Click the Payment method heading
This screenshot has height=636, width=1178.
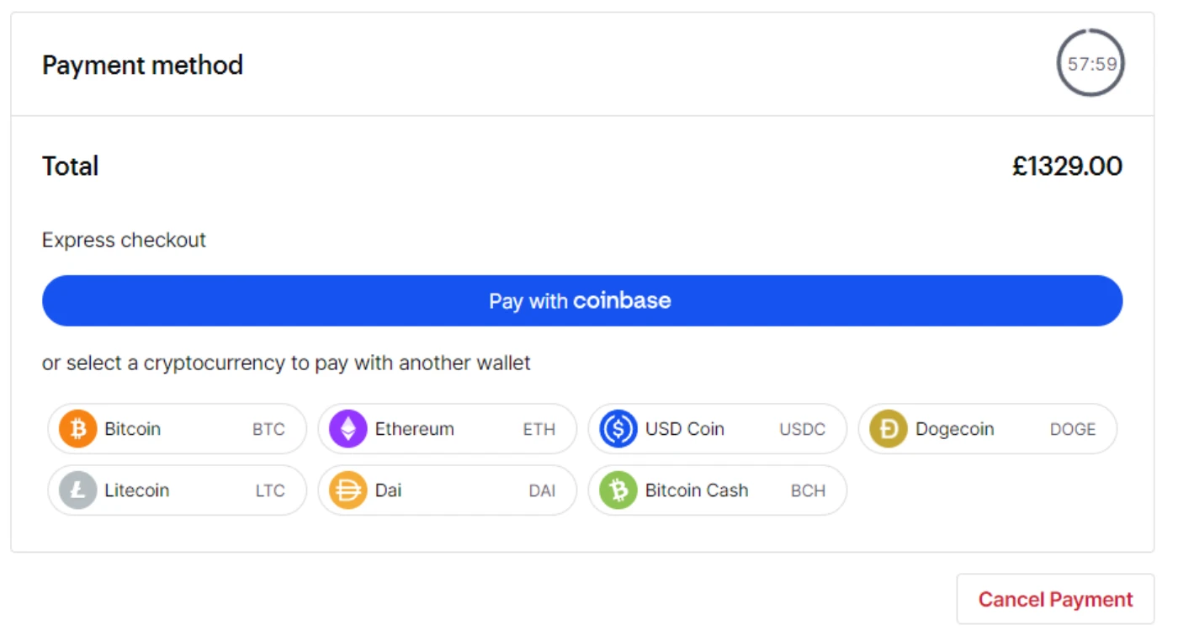[x=143, y=65]
